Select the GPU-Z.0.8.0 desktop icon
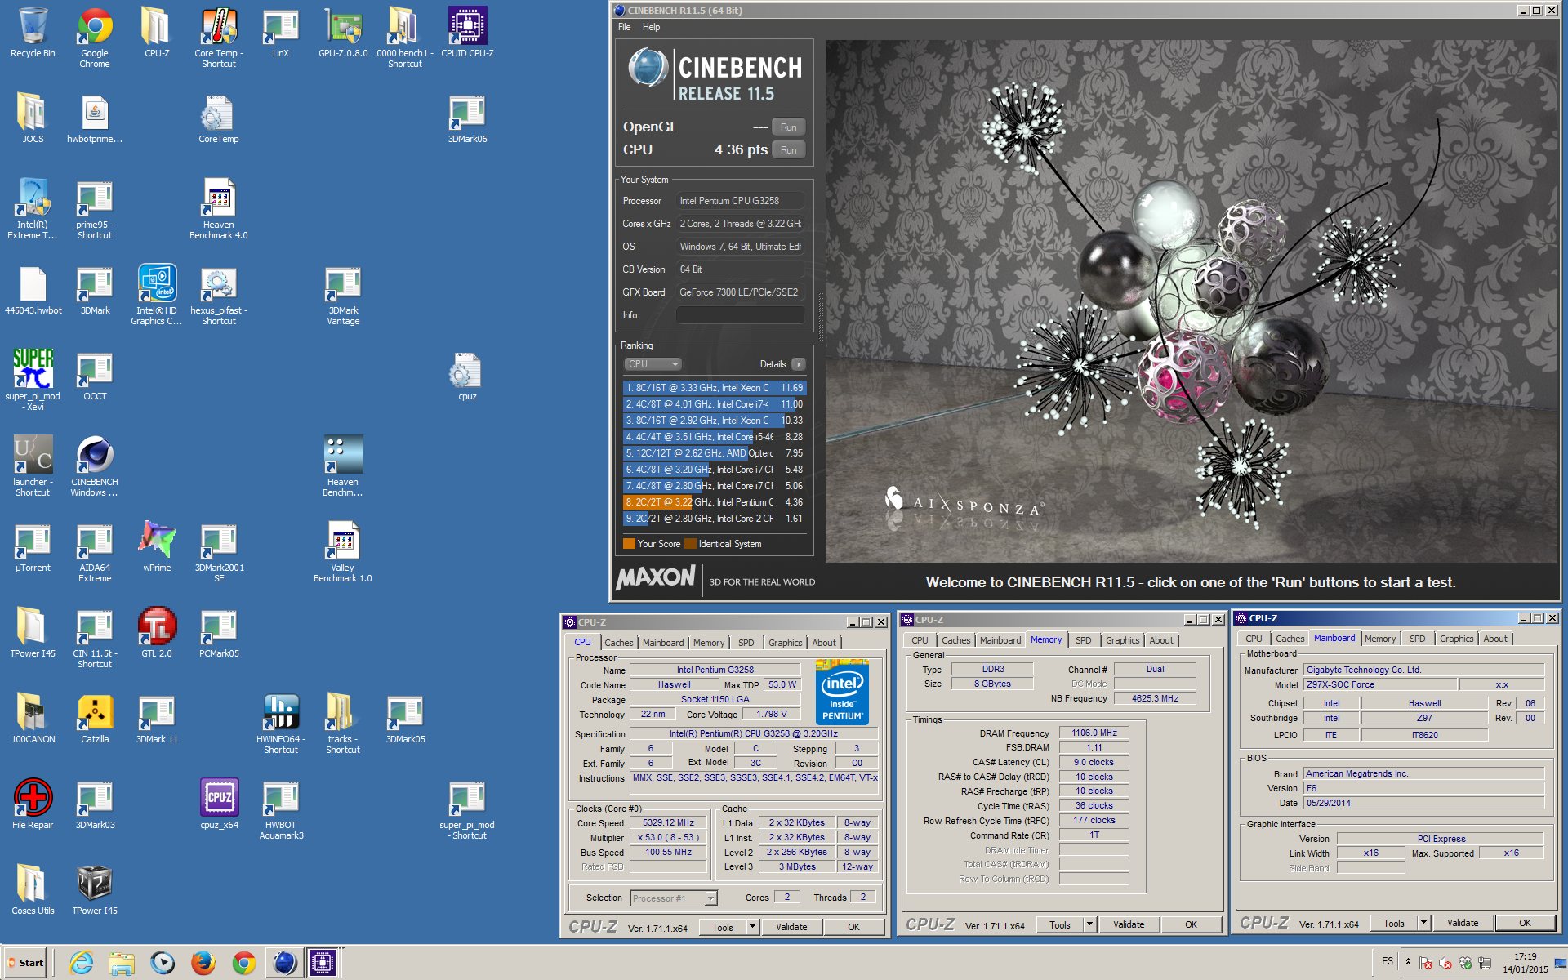 [343, 34]
